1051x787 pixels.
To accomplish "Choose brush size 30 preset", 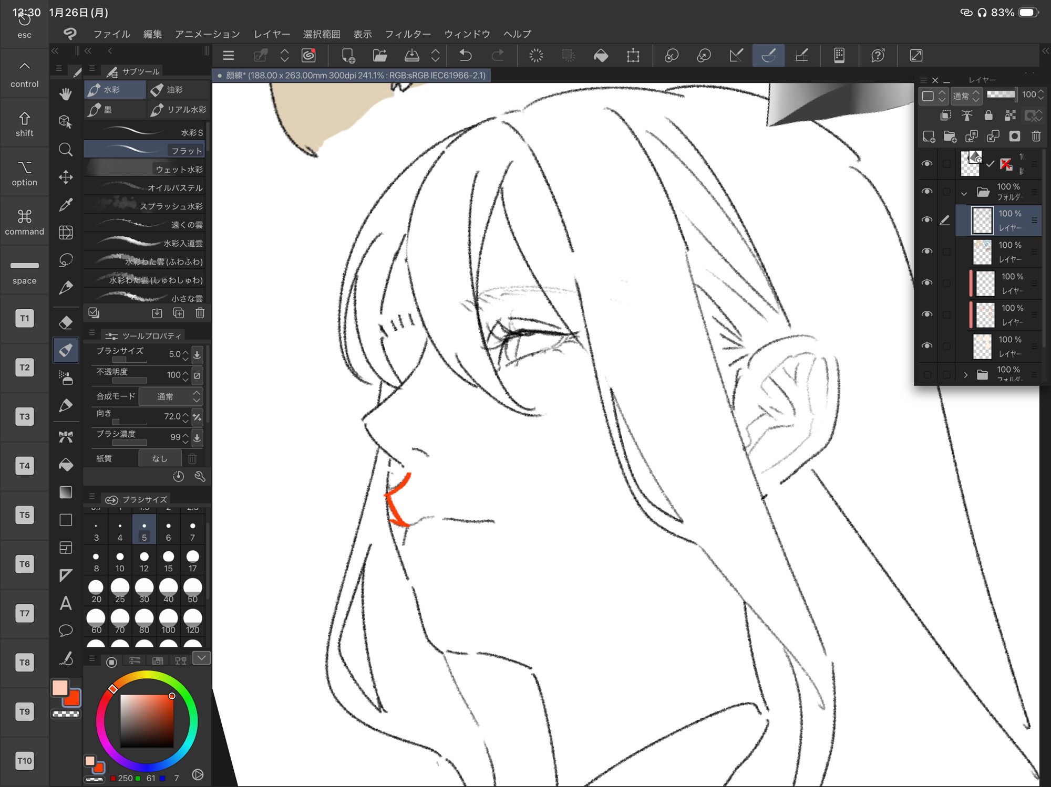I will coord(144,590).
